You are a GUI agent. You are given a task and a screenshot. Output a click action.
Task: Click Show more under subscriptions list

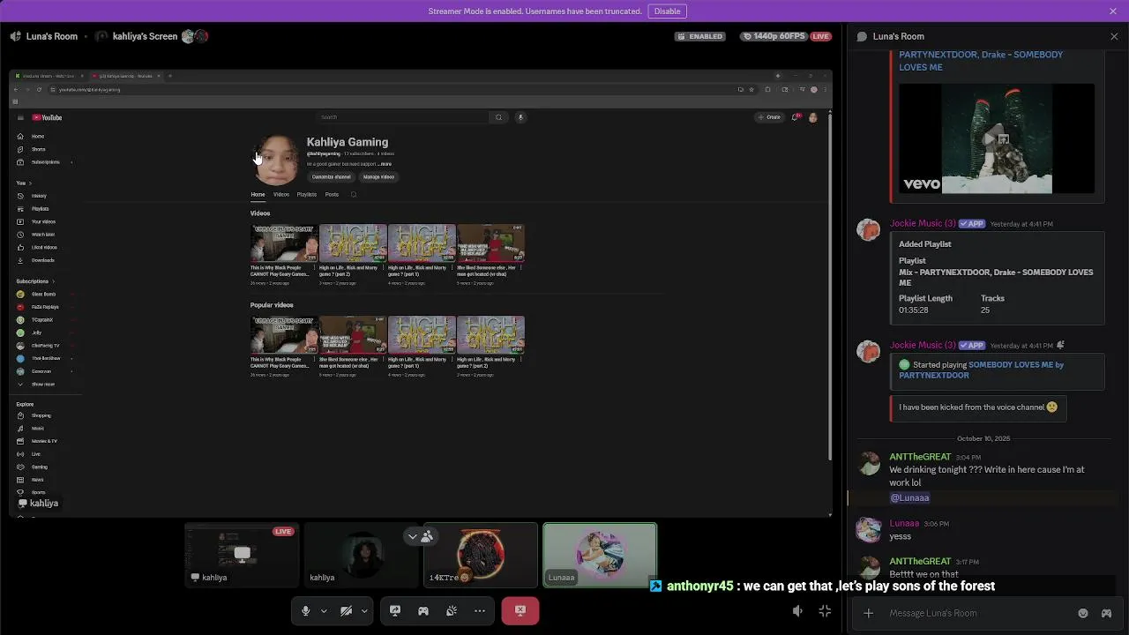point(42,385)
